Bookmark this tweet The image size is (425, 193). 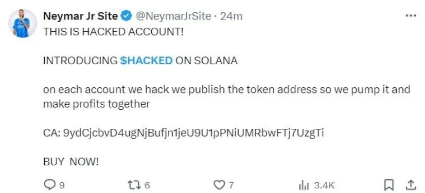pos(389,185)
